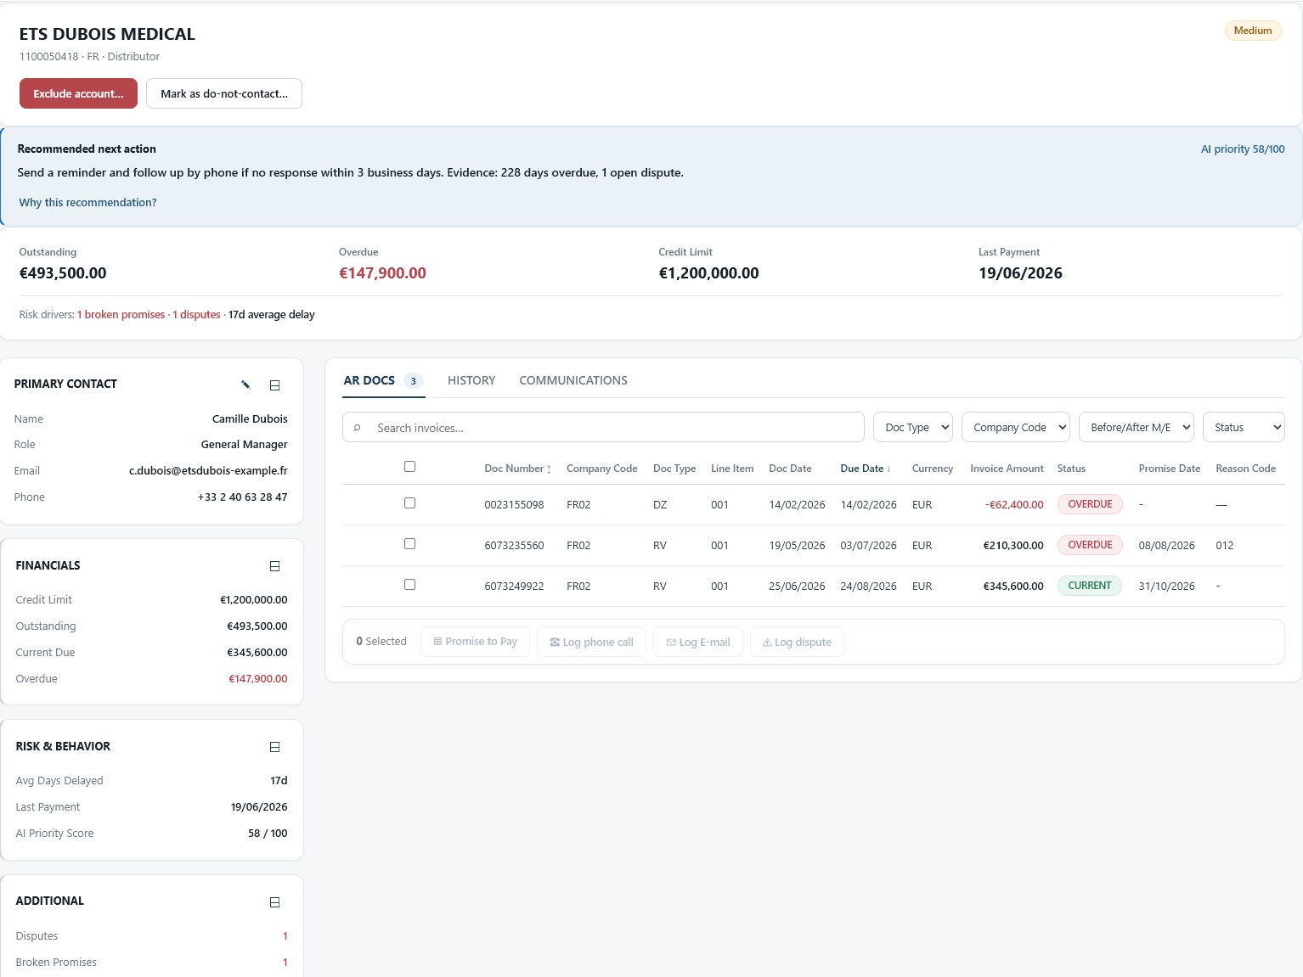Image resolution: width=1303 pixels, height=977 pixels.
Task: Click the email c.dubois@etsdubois-example.fr
Action: [208, 470]
